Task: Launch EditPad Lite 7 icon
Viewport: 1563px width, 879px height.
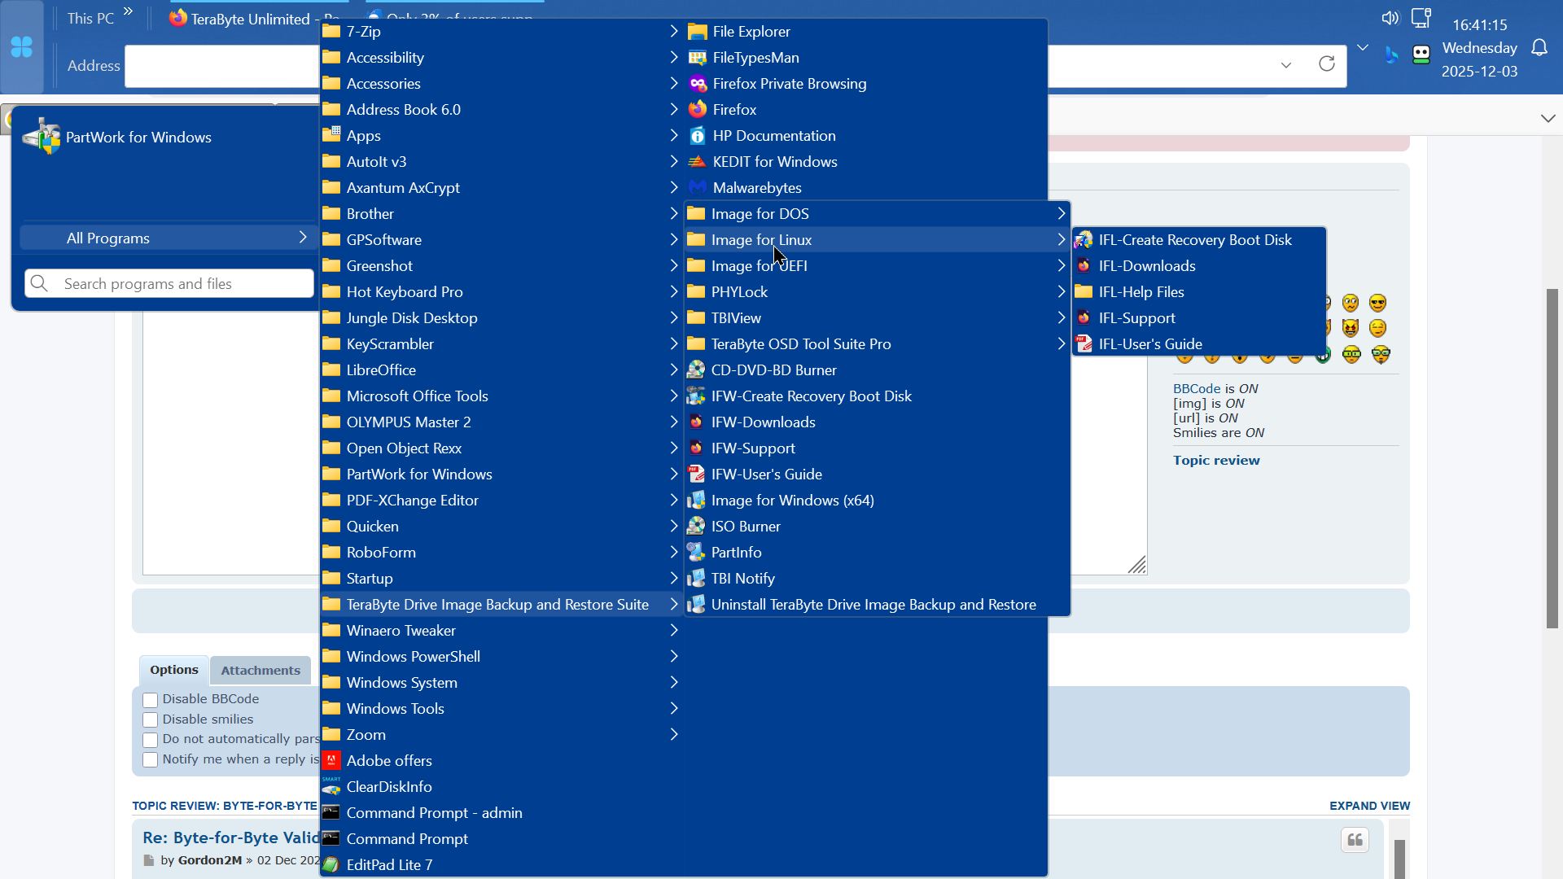Action: [x=331, y=865]
